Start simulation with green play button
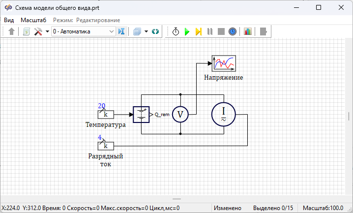This screenshot has height=213, width=353. (x=187, y=31)
